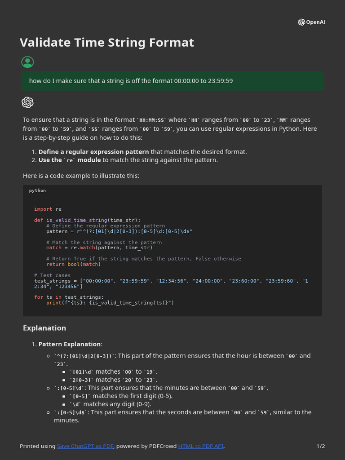Click the "Explanation" section heading
Screen dimensions: 345x460
(44, 328)
